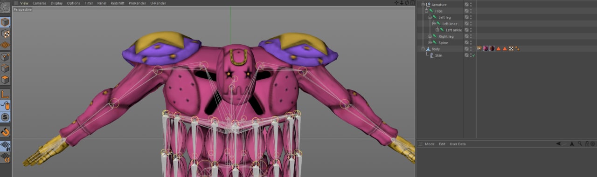Open the Filter menu

89,3
